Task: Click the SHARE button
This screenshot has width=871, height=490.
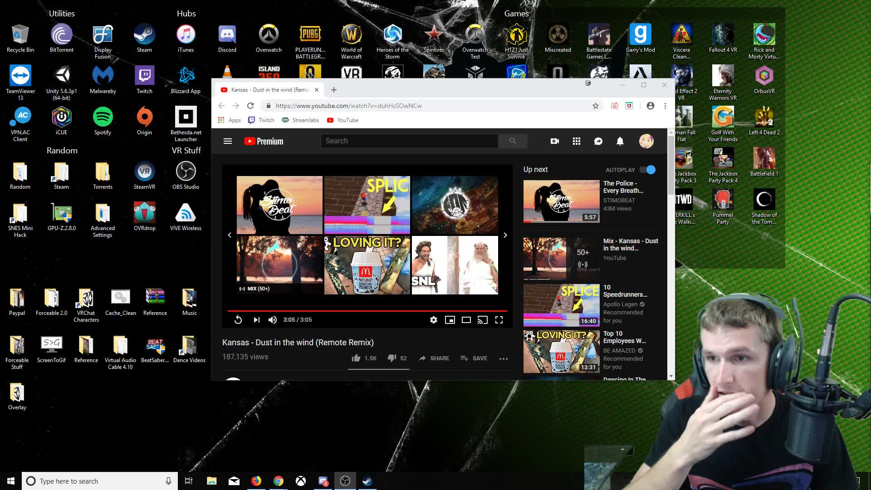Action: [x=434, y=358]
